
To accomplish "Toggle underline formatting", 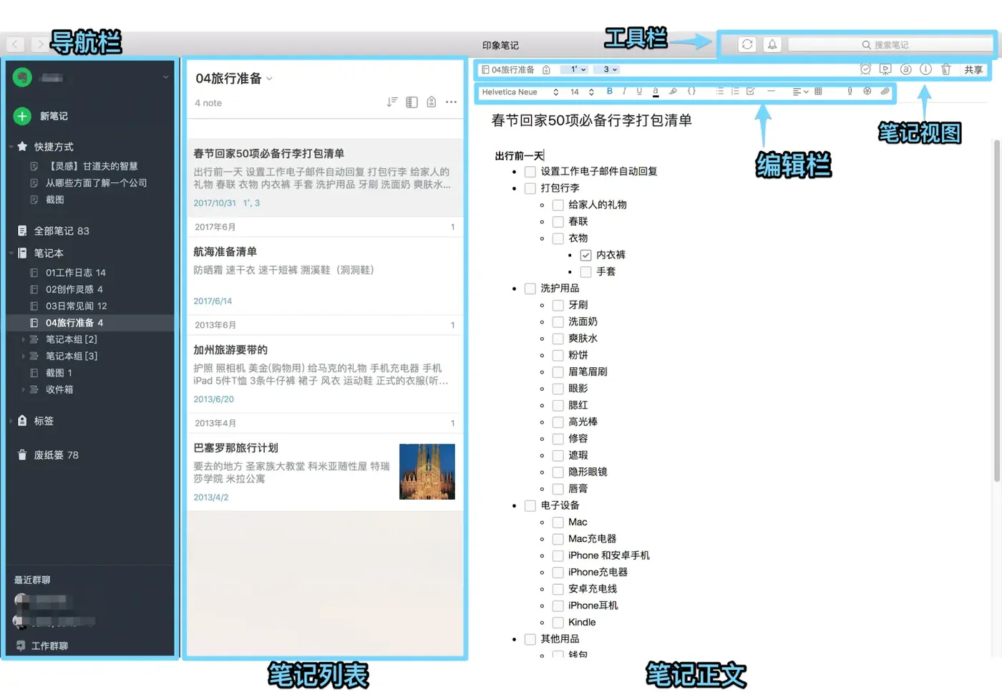I will pyautogui.click(x=639, y=91).
